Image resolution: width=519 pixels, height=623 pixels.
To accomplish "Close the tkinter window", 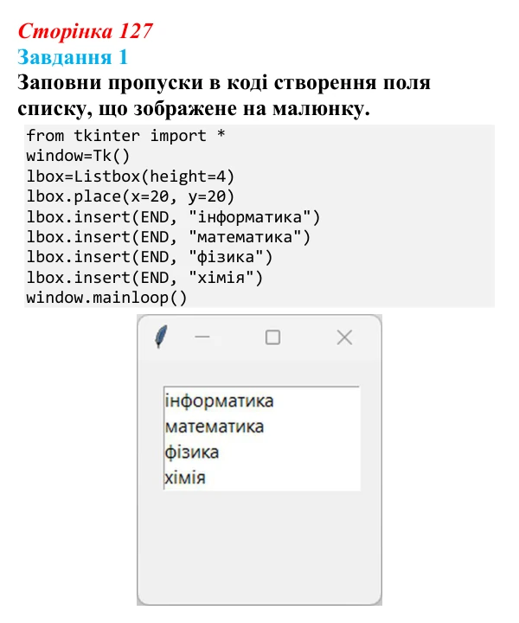I will (344, 337).
